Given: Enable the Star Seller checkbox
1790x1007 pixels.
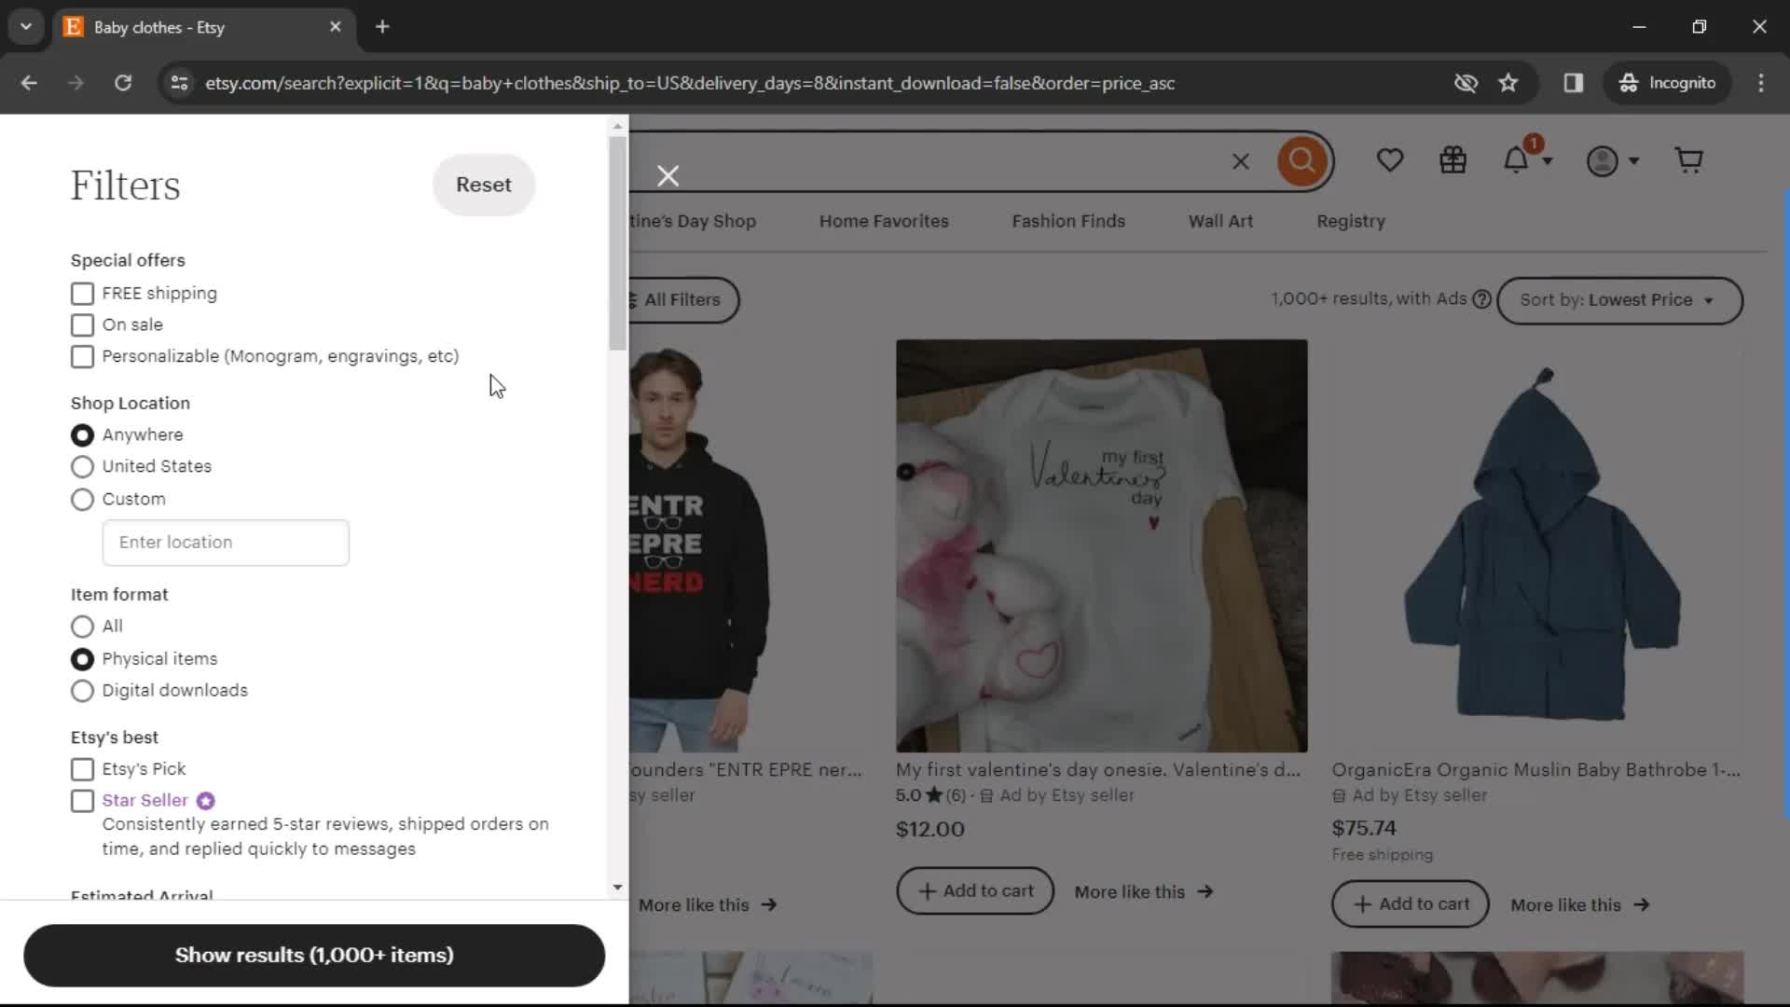Looking at the screenshot, I should click(x=82, y=800).
